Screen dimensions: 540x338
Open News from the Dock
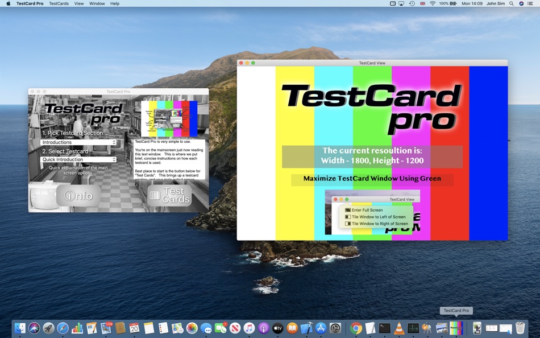235,328
